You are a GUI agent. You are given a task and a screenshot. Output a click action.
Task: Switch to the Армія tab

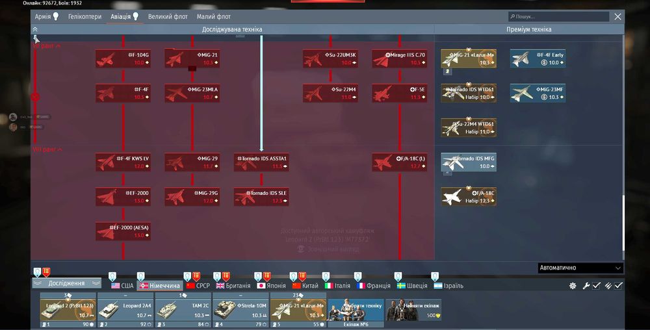pos(46,16)
